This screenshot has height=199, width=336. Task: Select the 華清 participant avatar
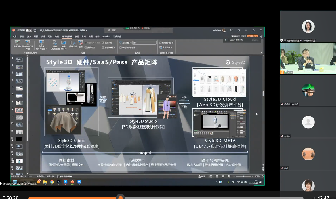(x=308, y=154)
